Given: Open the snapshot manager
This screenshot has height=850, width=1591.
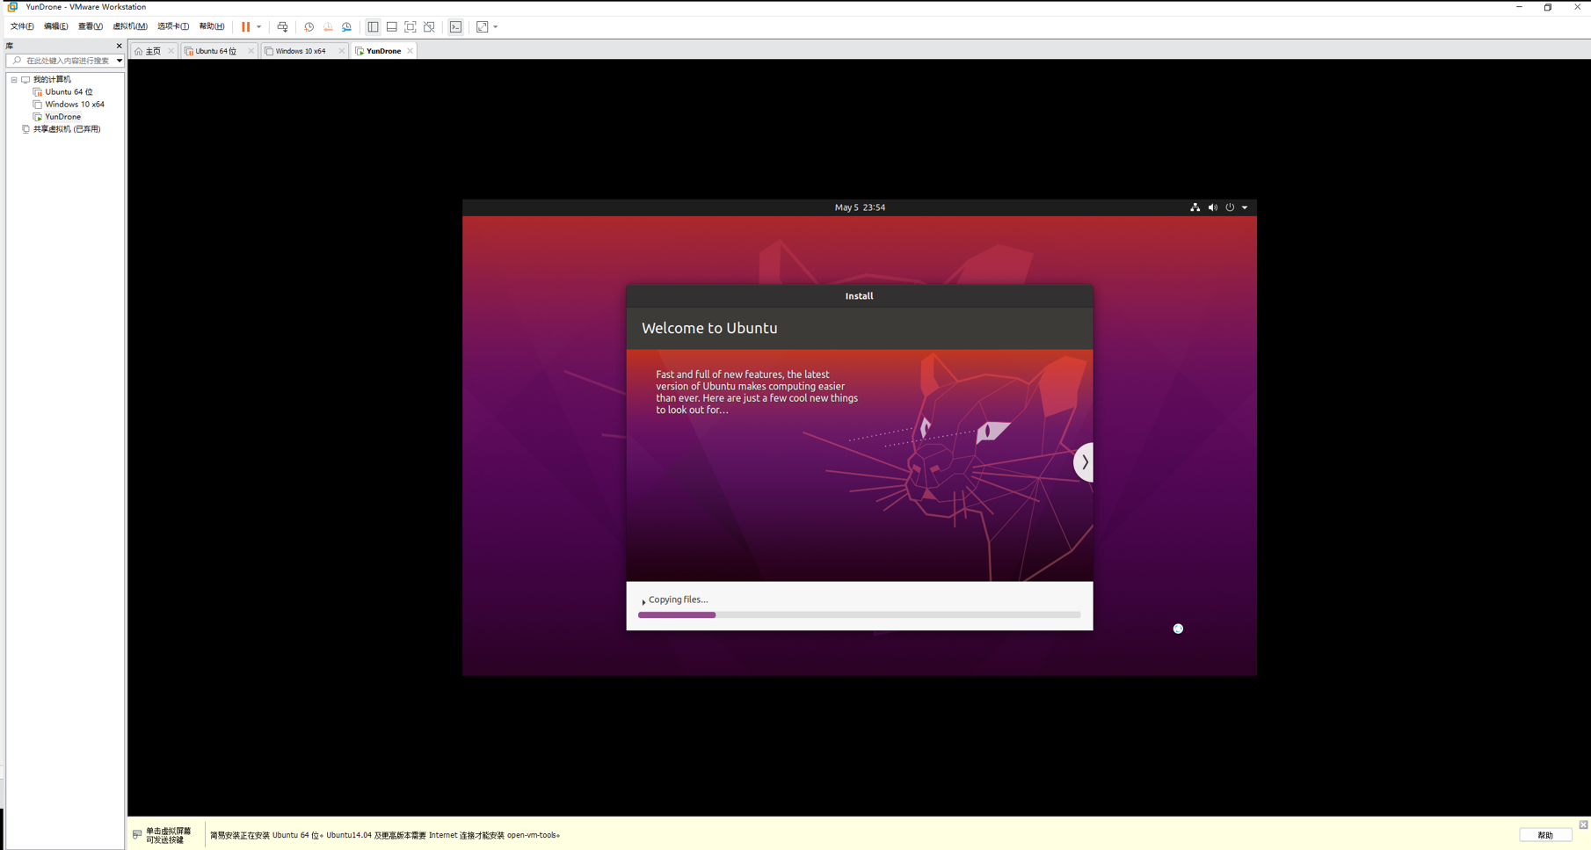Looking at the screenshot, I should pos(346,27).
